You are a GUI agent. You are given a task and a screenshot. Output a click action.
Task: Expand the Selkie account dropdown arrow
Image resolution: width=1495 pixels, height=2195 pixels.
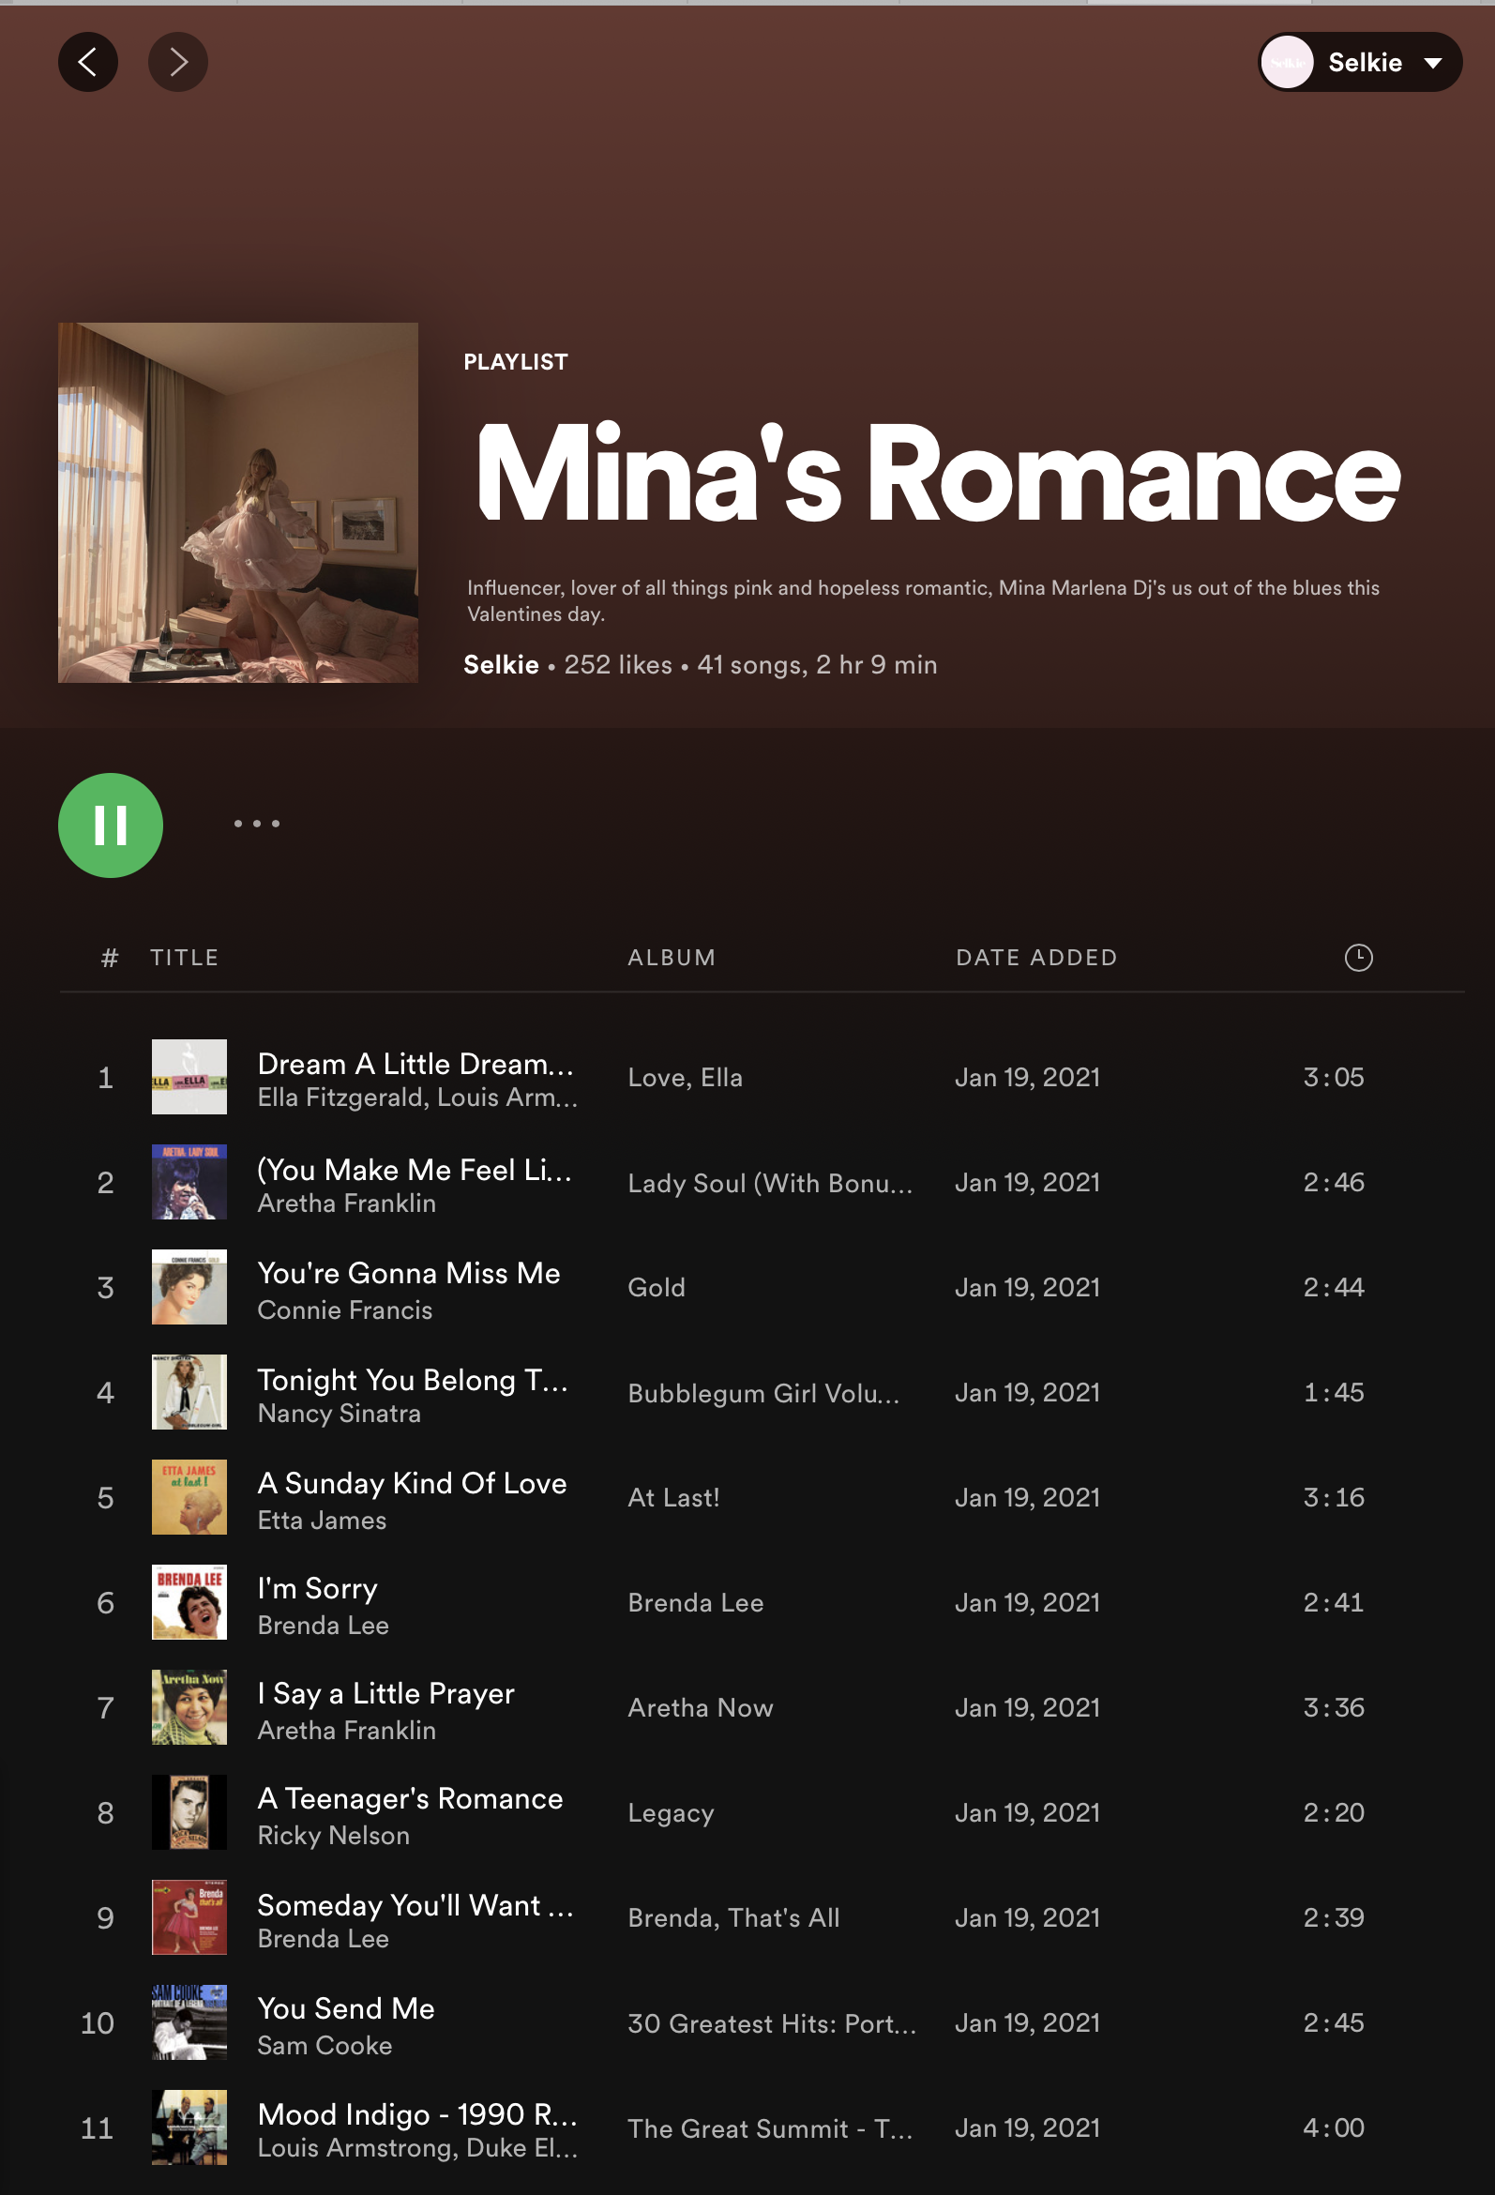tap(1432, 63)
